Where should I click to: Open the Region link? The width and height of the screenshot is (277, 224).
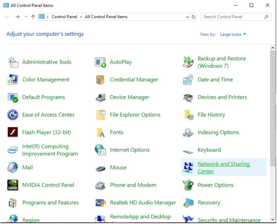[31, 220]
